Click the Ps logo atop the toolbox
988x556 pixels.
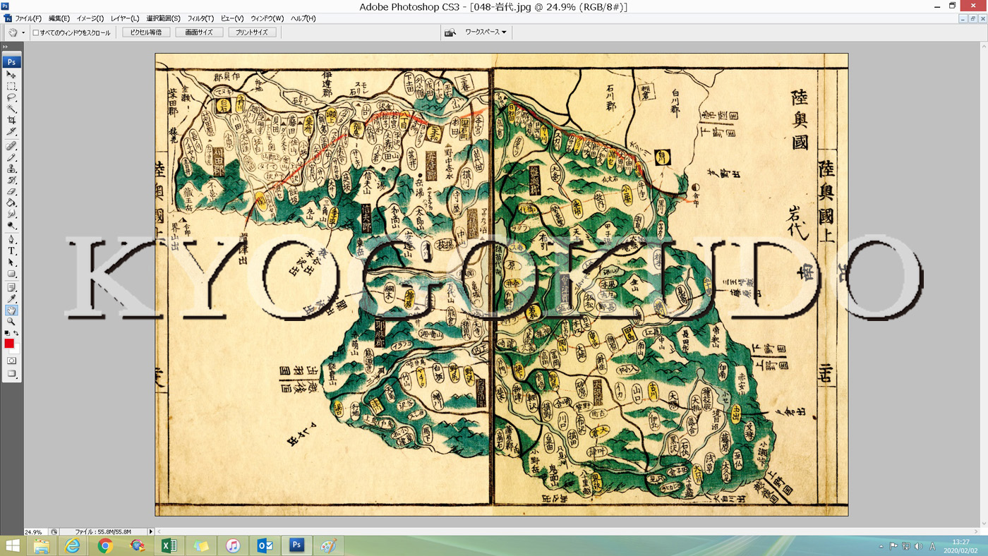pos(11,62)
